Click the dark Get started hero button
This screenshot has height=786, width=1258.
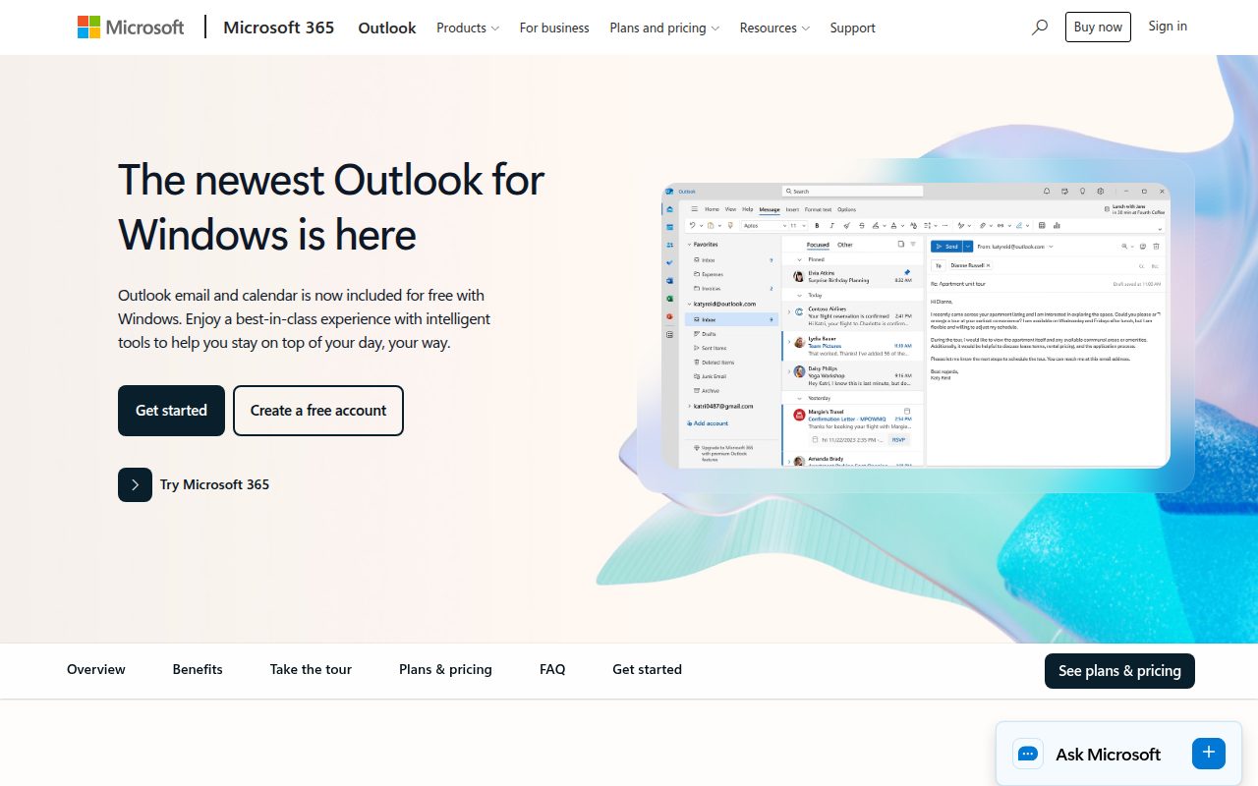pos(171,411)
